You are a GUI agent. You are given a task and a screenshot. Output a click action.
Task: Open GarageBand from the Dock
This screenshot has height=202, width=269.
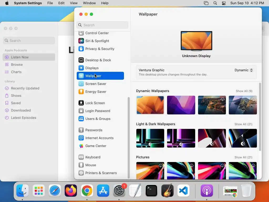(x=167, y=190)
